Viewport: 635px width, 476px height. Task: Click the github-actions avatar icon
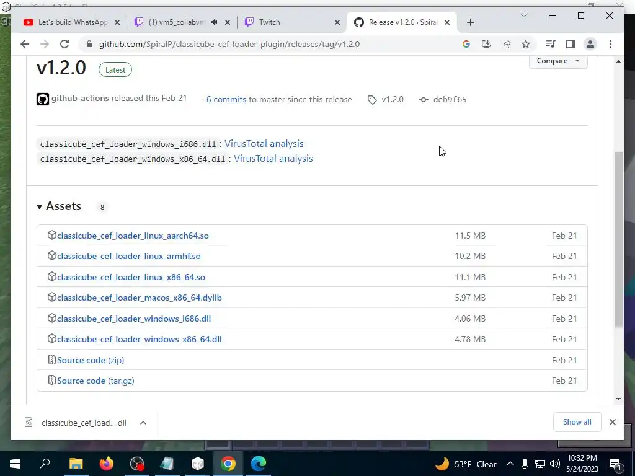43,99
